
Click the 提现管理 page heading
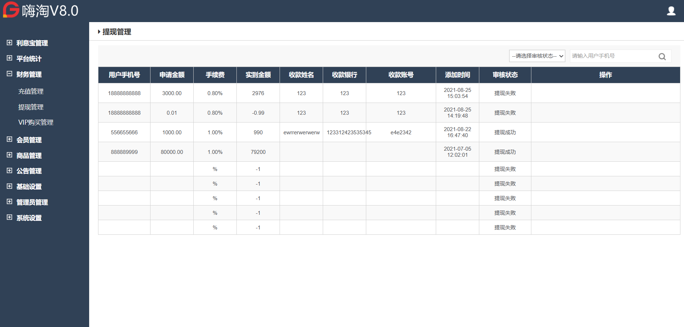117,32
